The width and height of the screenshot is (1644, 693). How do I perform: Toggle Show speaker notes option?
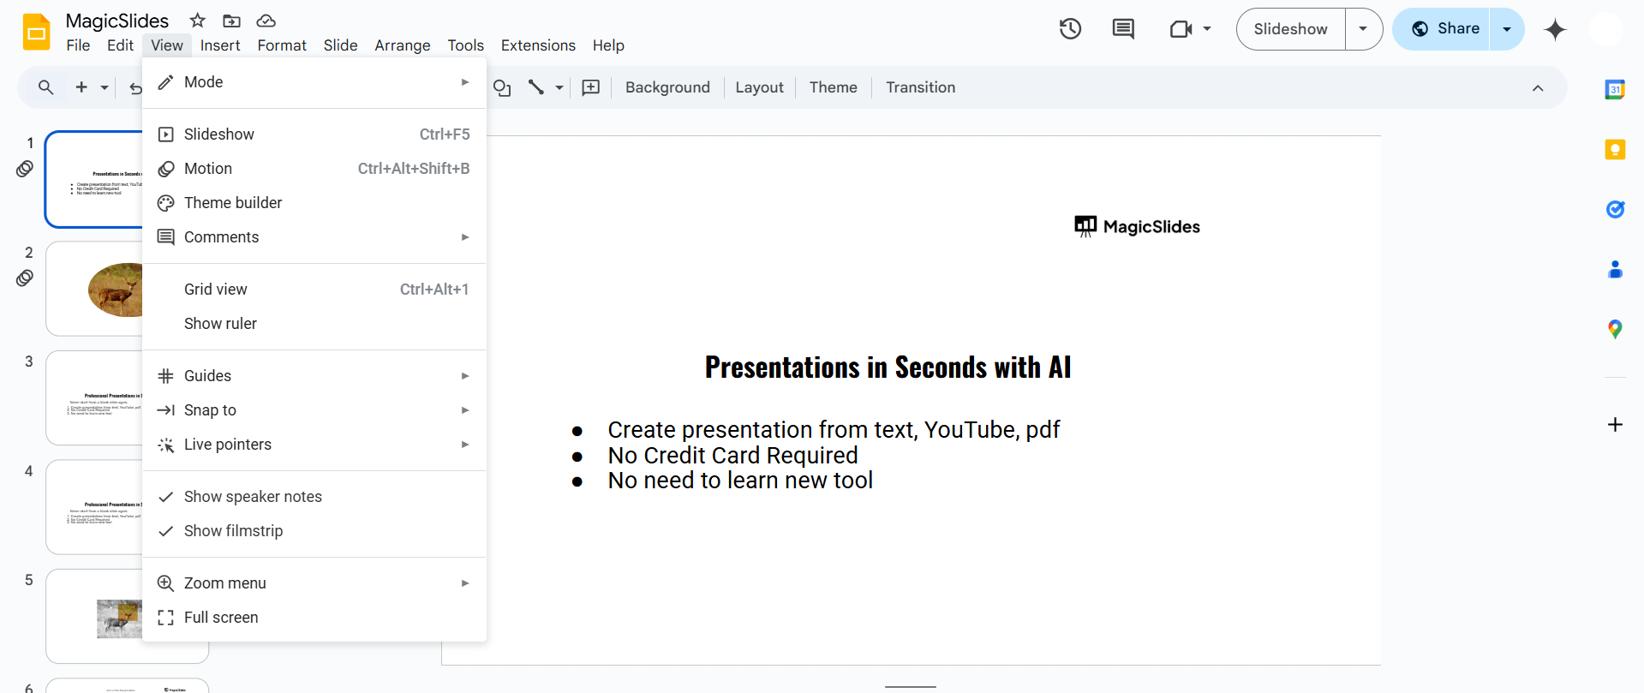click(x=253, y=497)
